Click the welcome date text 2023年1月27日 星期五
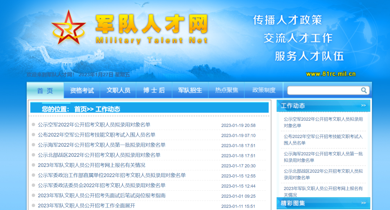This screenshot has width=390, height=210. coord(104,75)
